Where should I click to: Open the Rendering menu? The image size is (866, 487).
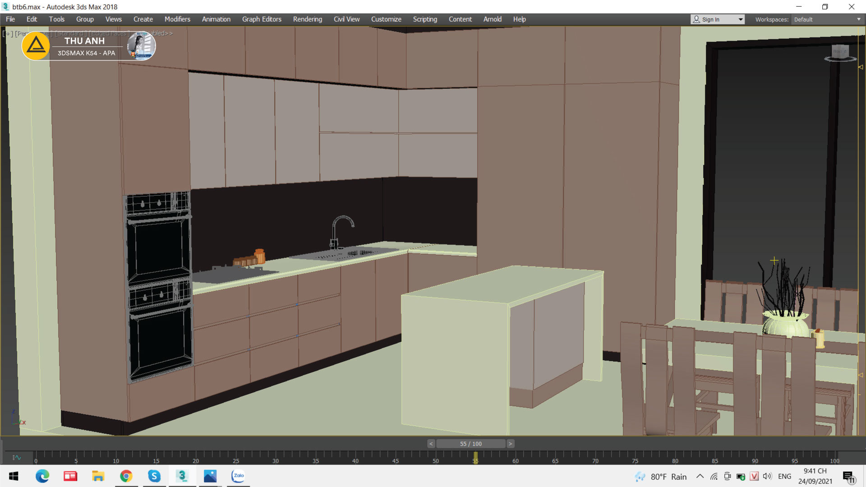tap(307, 19)
